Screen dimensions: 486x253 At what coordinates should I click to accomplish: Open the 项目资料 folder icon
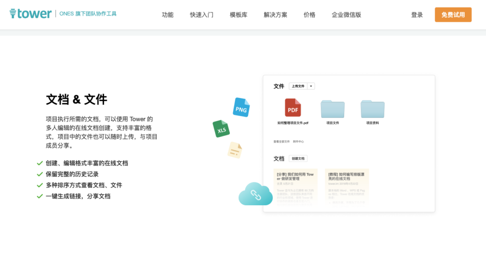click(372, 109)
